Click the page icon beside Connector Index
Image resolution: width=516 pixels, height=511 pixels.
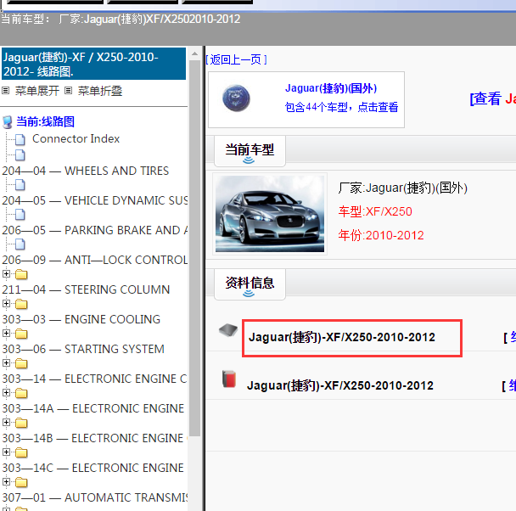(x=20, y=139)
